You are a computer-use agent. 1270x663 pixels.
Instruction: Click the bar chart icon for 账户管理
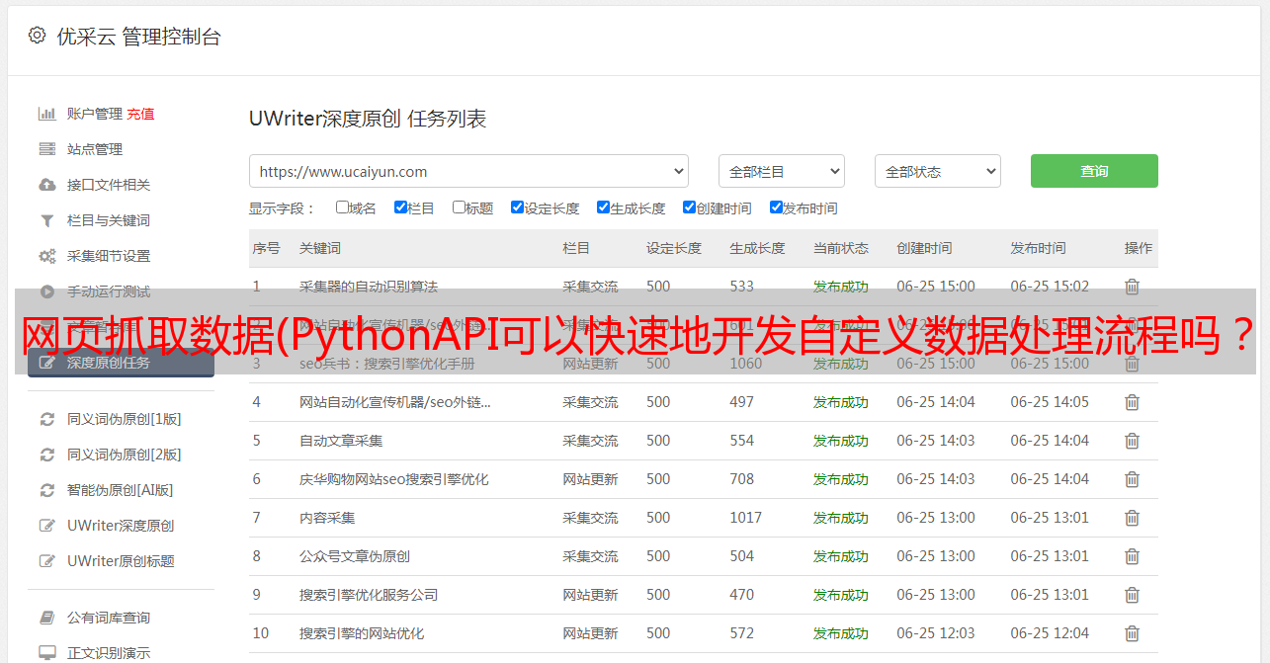pos(46,114)
